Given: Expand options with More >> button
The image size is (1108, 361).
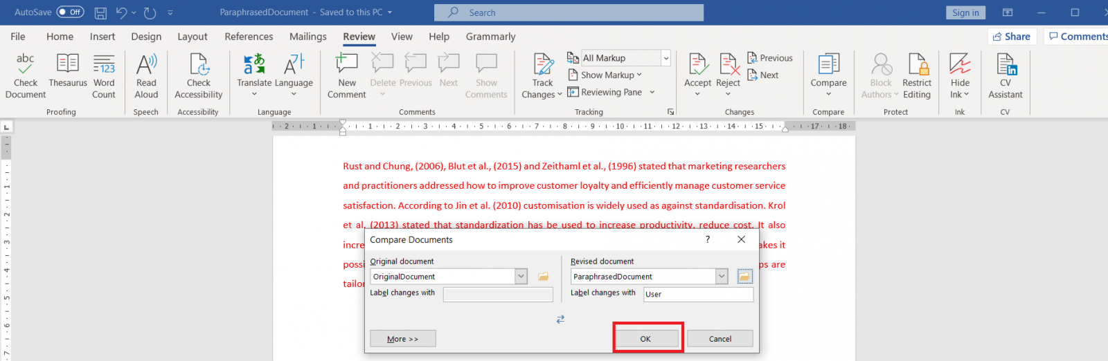Looking at the screenshot, I should click(403, 339).
